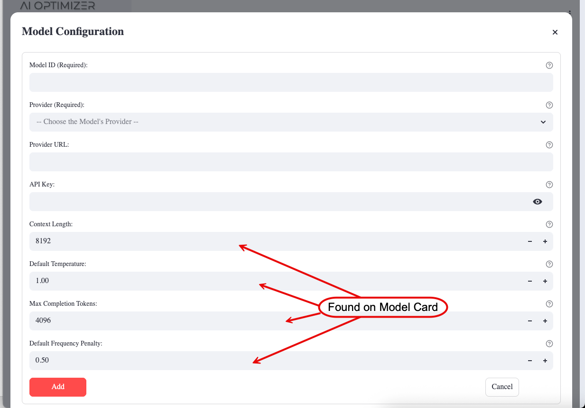Click the Default Temperature help icon
The width and height of the screenshot is (585, 408).
tap(549, 264)
